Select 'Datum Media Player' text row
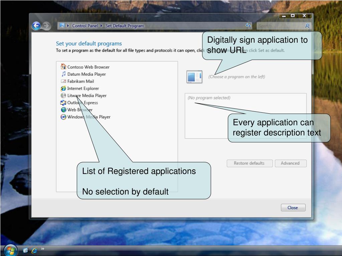 [87, 74]
